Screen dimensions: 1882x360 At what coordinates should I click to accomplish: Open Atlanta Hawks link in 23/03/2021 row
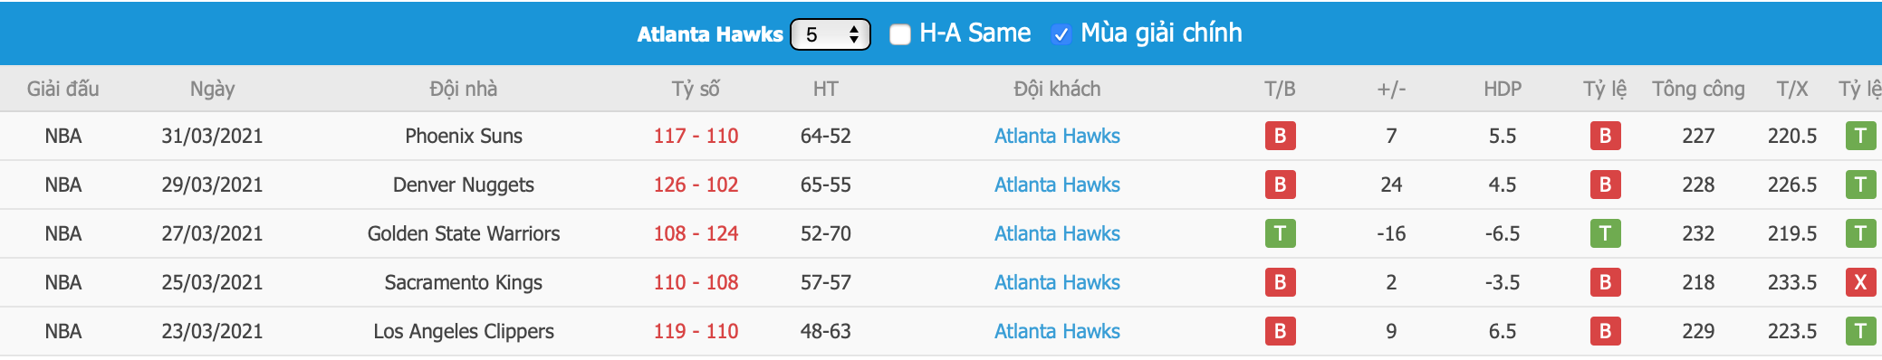click(x=1057, y=331)
